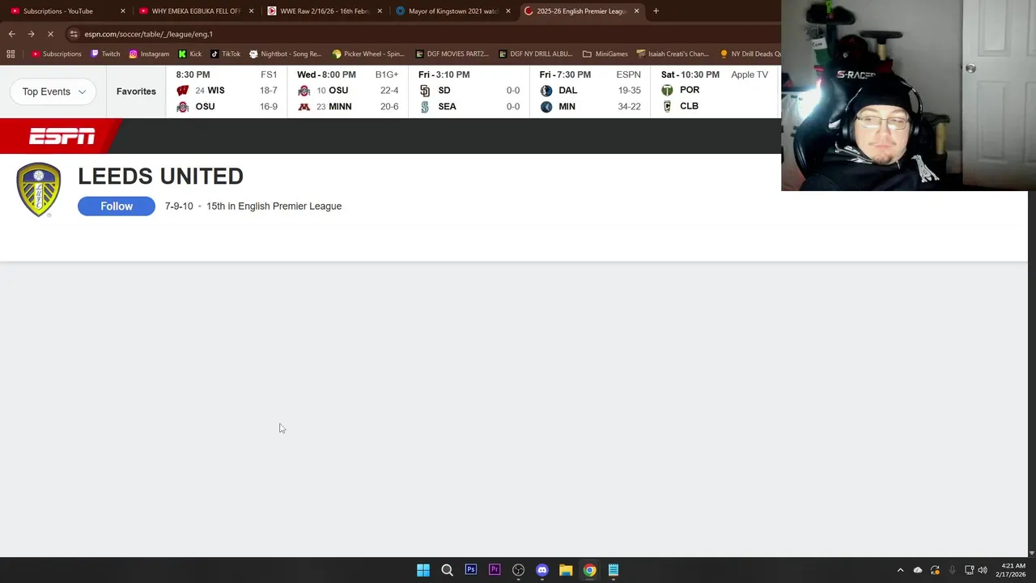Click the LEEDS UNITED heading
This screenshot has height=583, width=1036.
point(160,177)
